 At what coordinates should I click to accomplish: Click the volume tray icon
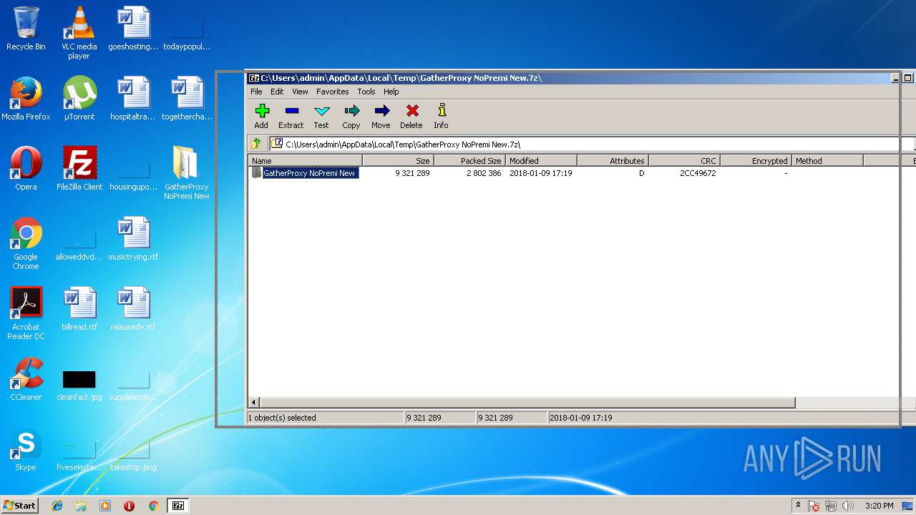[x=848, y=506]
